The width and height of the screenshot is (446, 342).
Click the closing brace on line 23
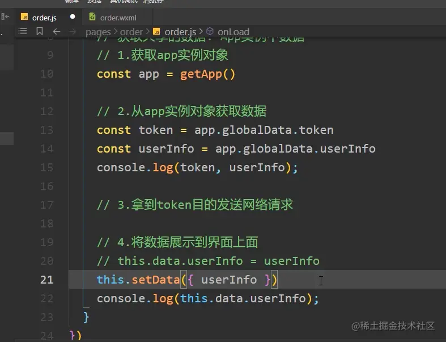point(86,317)
